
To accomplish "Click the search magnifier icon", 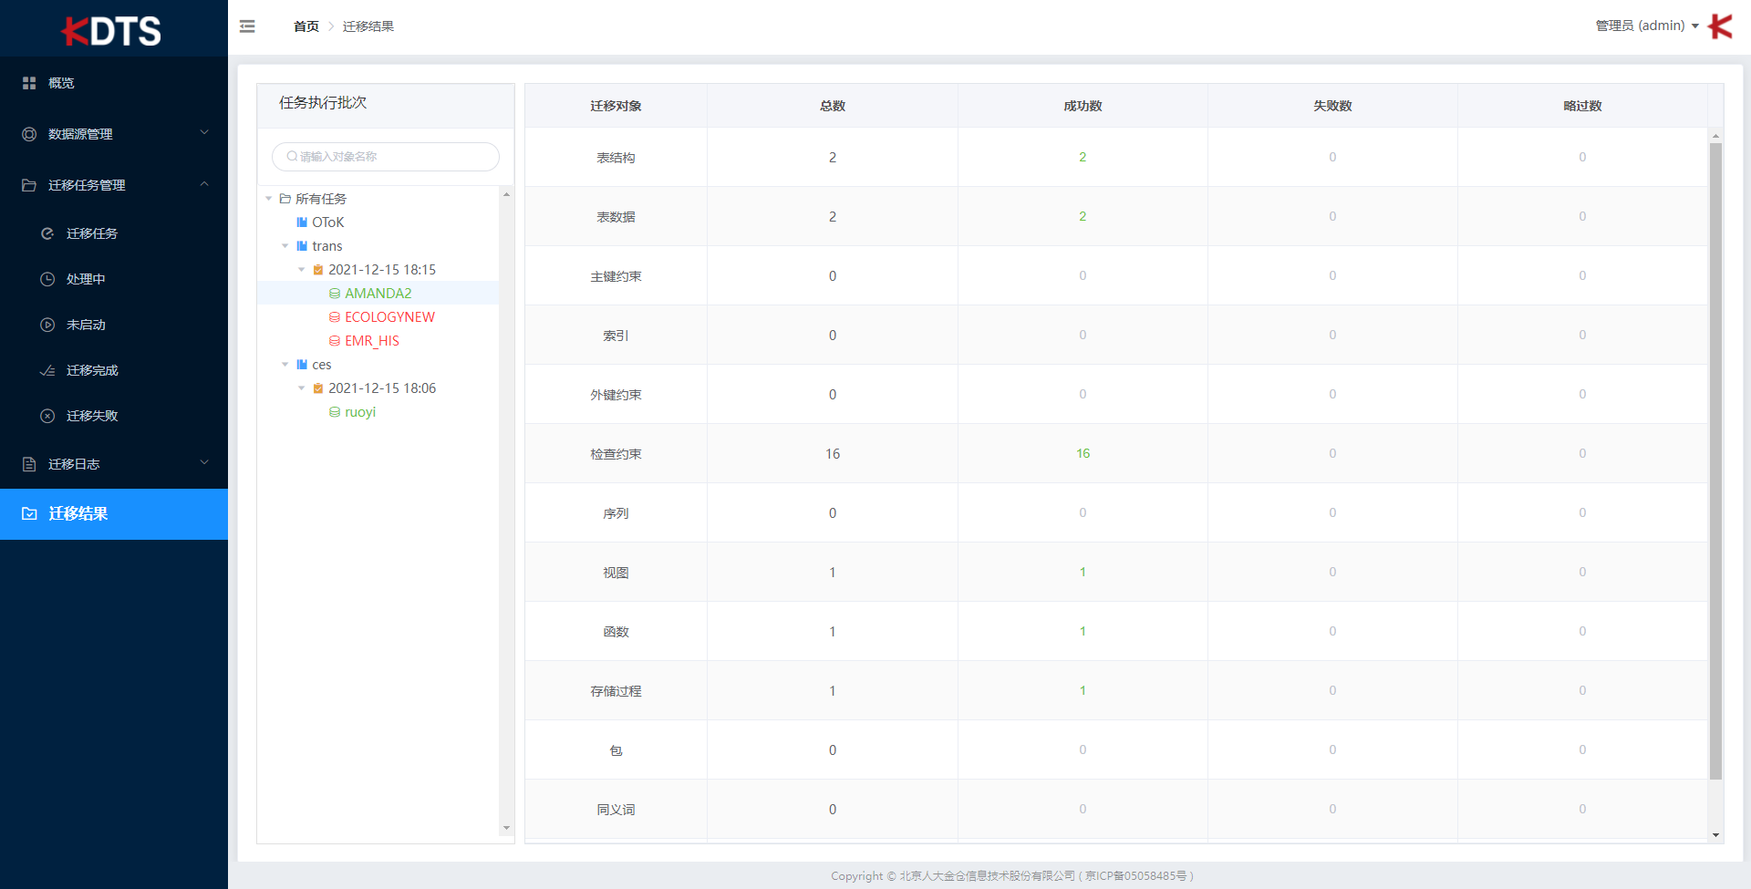I will tap(292, 157).
